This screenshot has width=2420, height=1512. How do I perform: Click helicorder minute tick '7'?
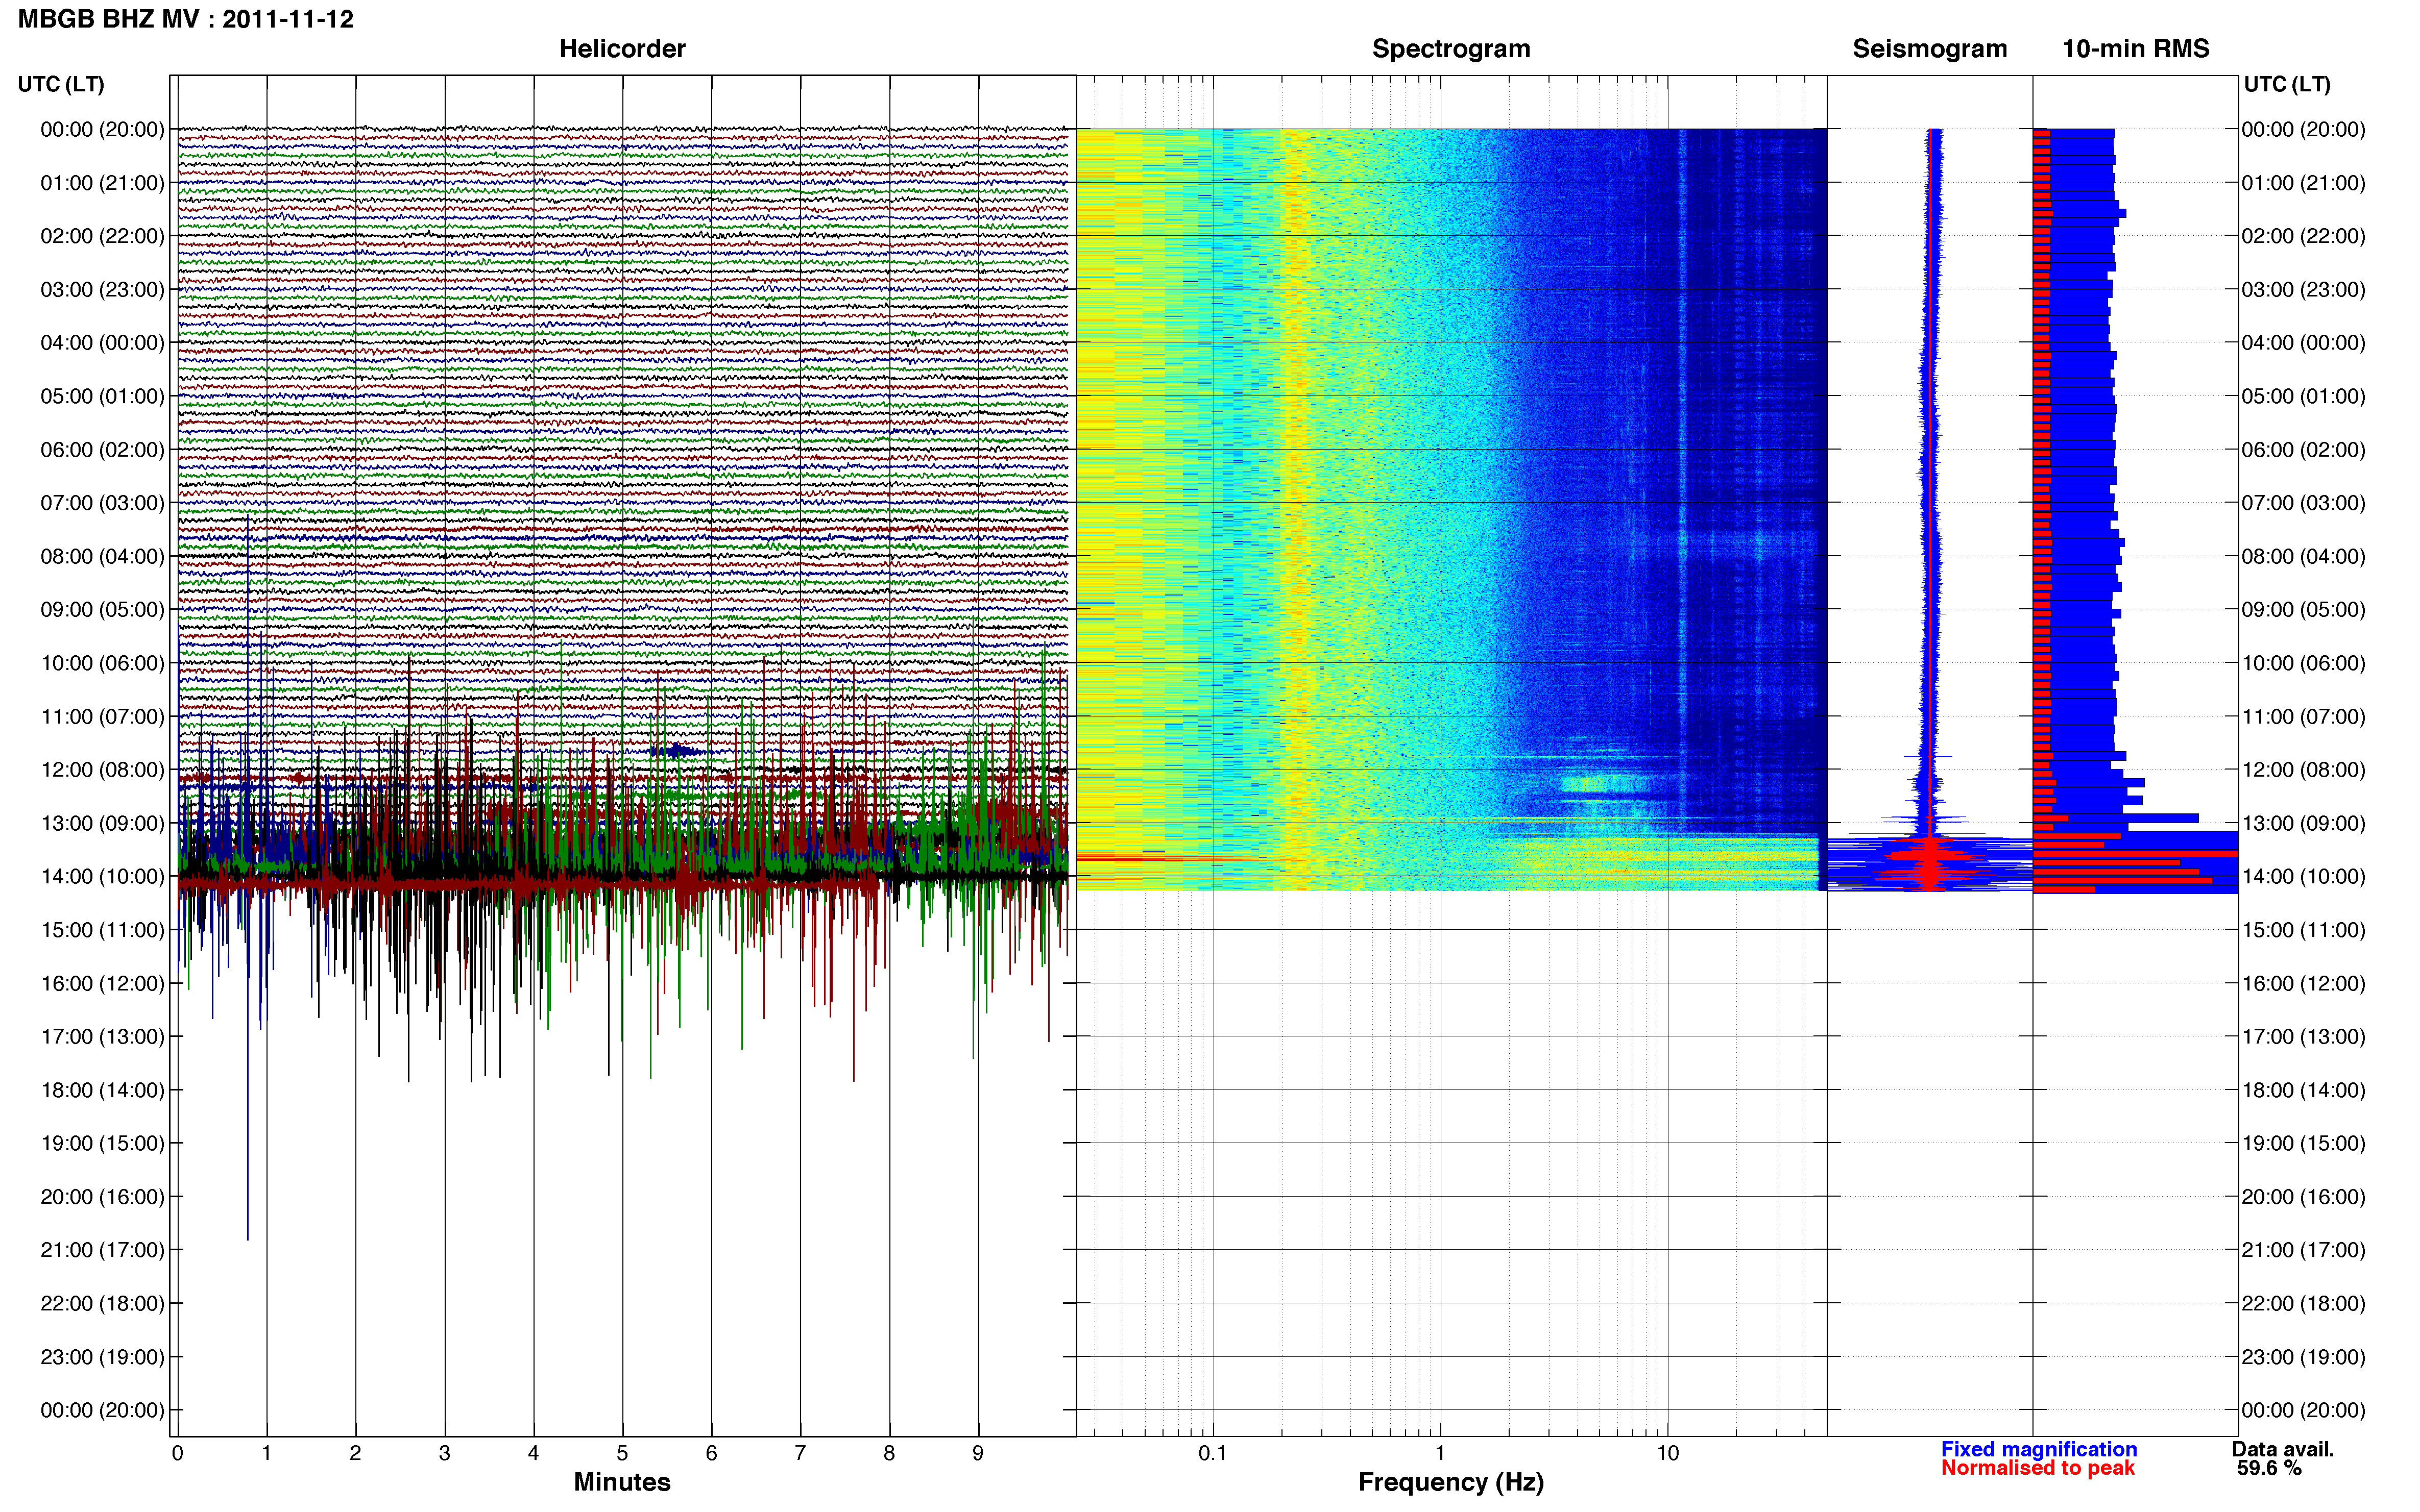(801, 1453)
